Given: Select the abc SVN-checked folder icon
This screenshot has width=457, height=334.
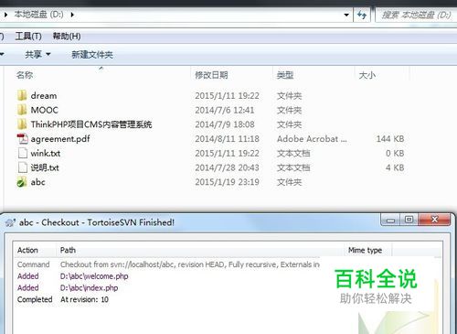Looking at the screenshot, I should tap(22, 182).
